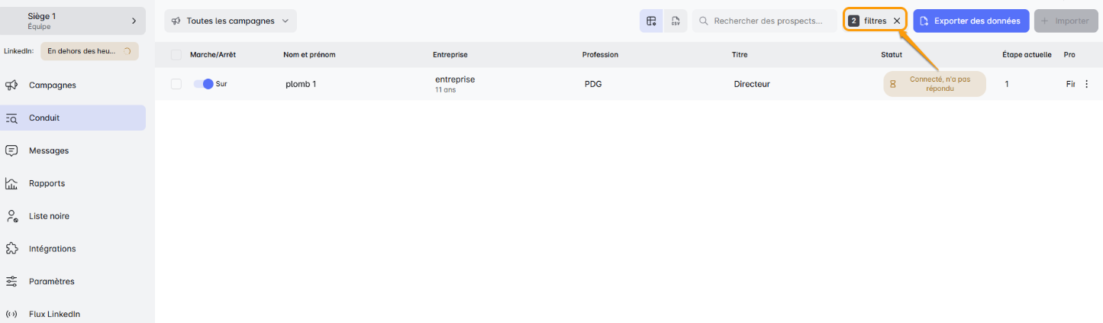Click the Liste noire person icon
The height and width of the screenshot is (323, 1103).
pyautogui.click(x=11, y=216)
